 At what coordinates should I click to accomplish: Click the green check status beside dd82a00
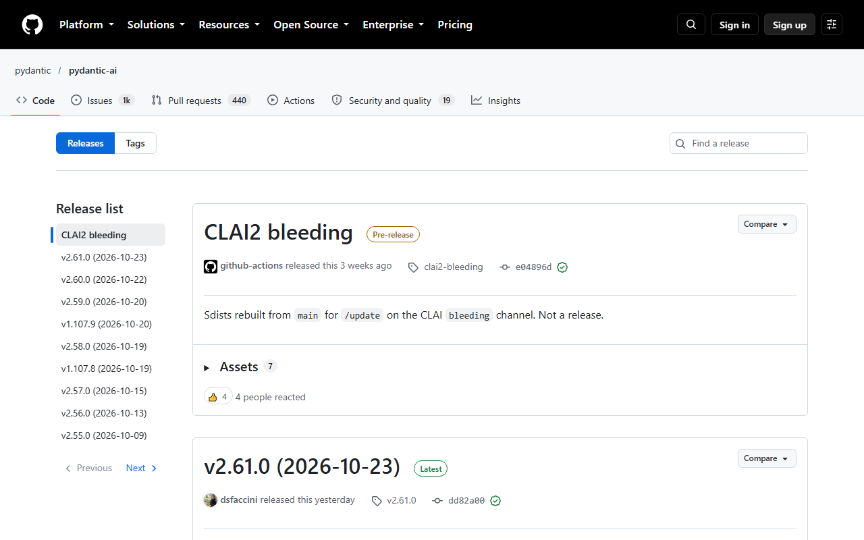pyautogui.click(x=495, y=501)
